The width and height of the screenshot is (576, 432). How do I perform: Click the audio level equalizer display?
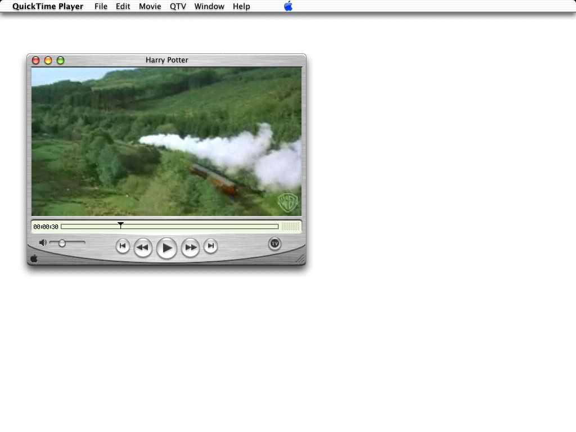pos(291,227)
